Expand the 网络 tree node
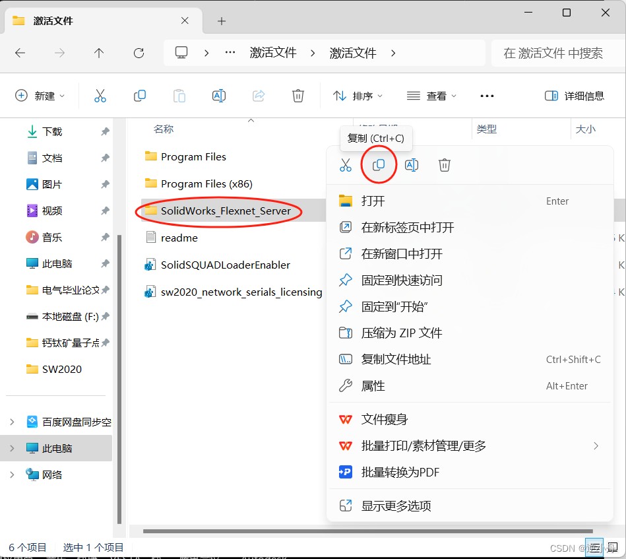Screen dimensions: 626x559 (x=12, y=475)
